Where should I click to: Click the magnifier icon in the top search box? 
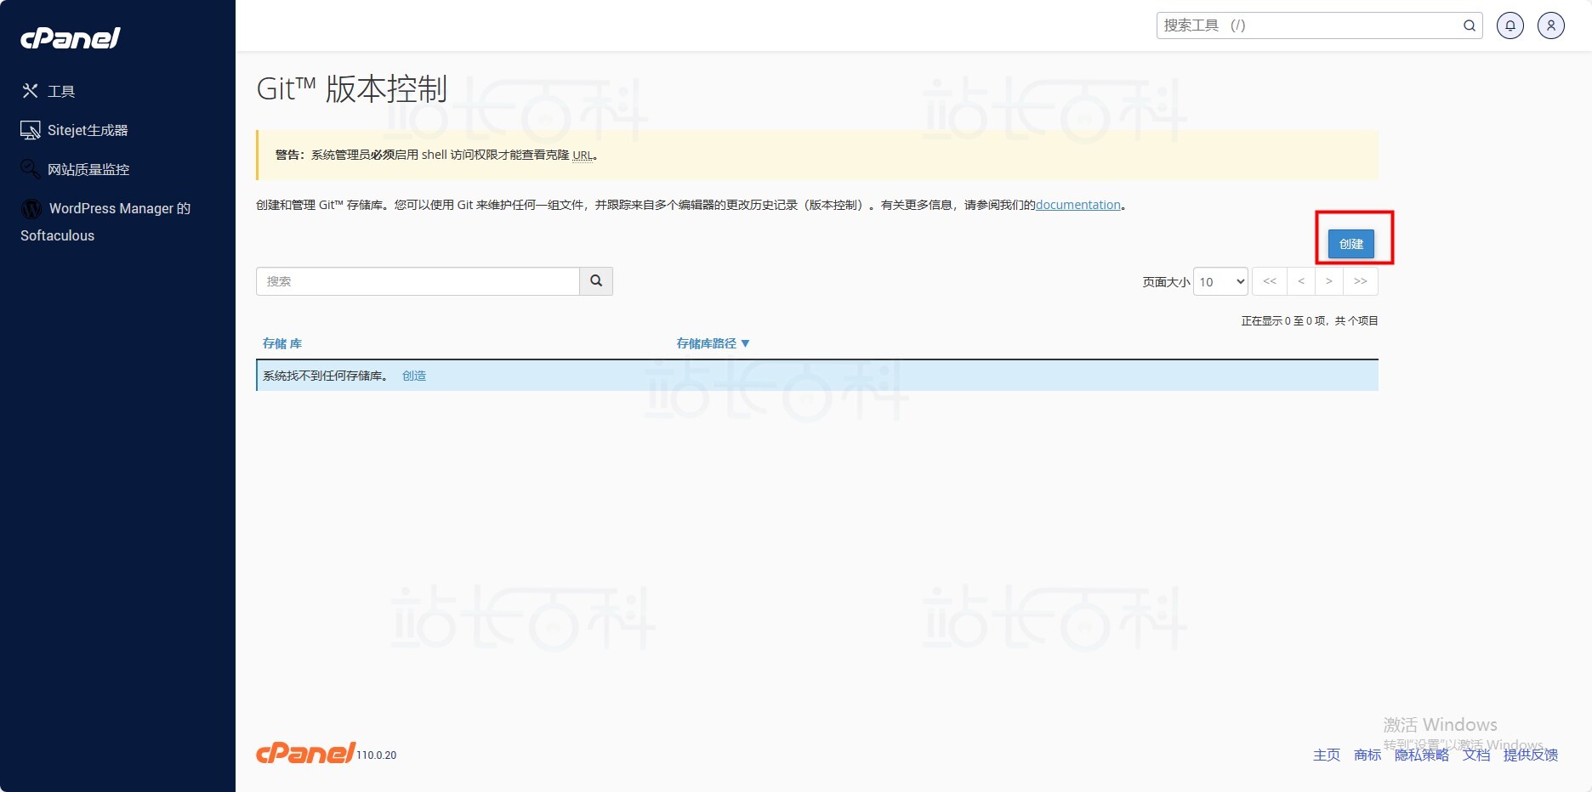pyautogui.click(x=1470, y=25)
